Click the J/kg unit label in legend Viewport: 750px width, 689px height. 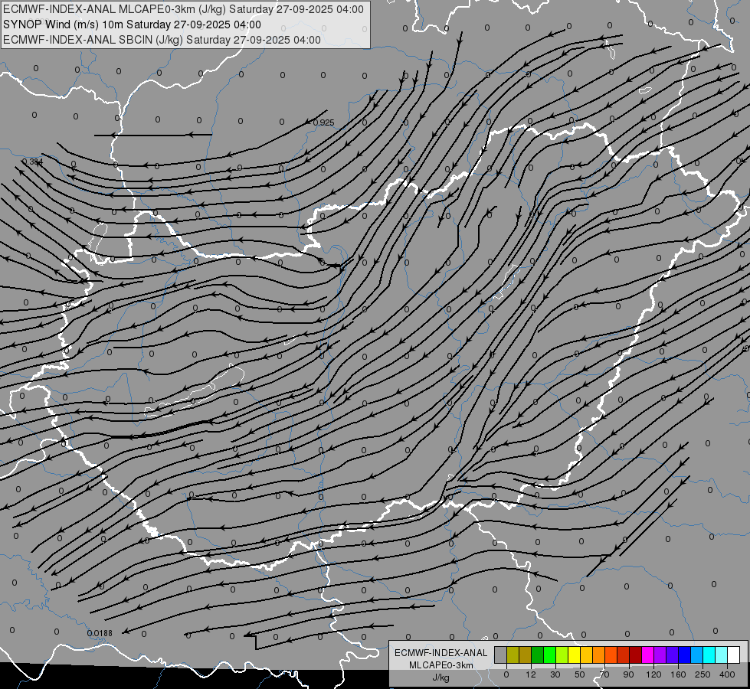coord(441,678)
